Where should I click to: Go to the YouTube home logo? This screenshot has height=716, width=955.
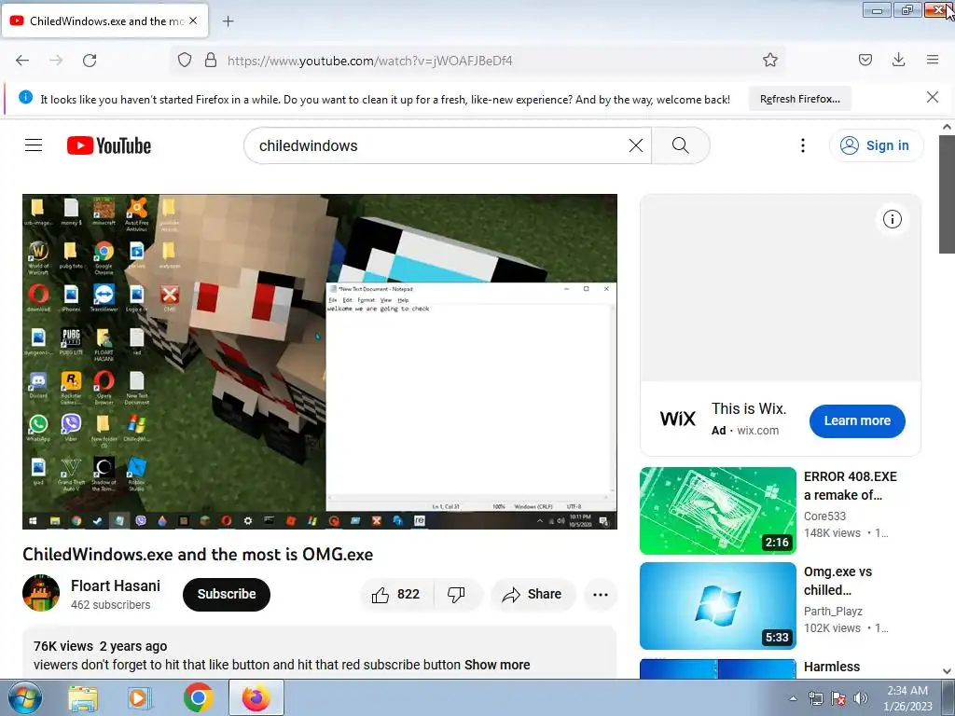tap(109, 145)
